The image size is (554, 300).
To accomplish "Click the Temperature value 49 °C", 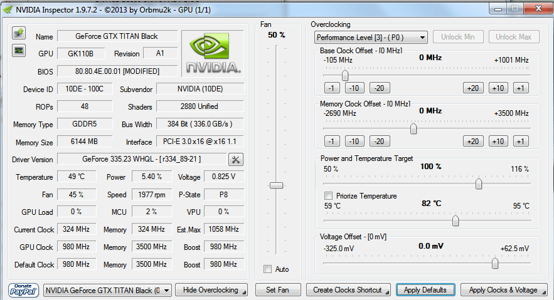I will 77,177.
